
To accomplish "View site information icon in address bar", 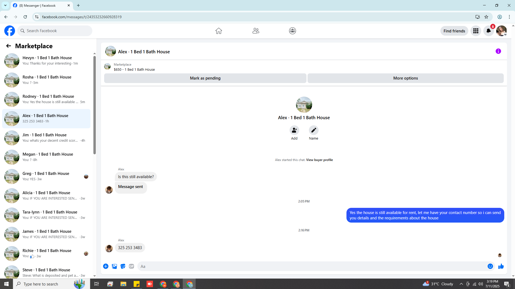I will tap(37, 17).
